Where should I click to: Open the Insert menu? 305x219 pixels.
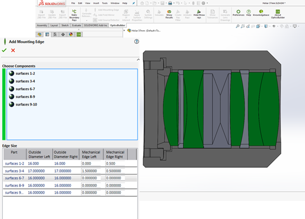click(96, 3)
